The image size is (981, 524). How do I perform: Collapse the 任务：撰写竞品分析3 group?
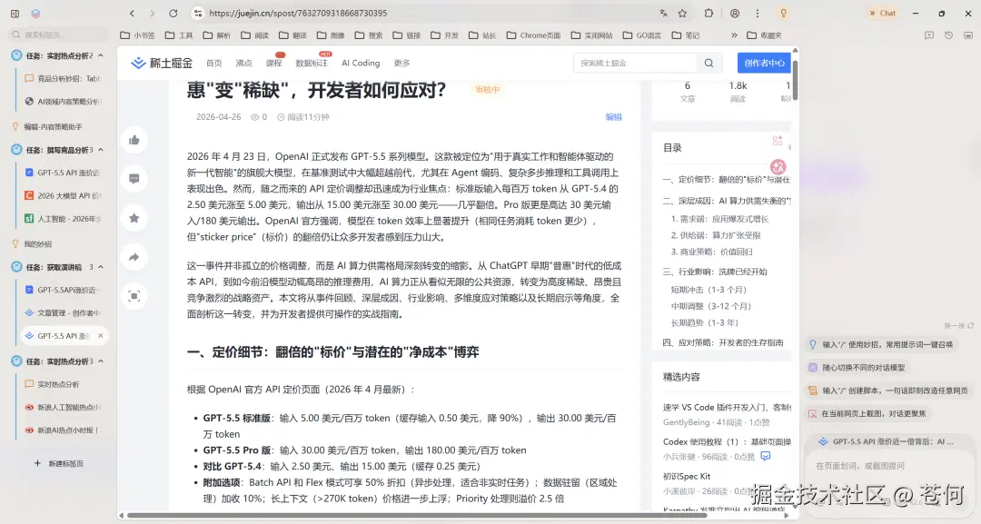101,150
